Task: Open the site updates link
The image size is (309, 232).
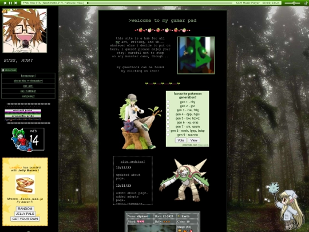Action: (x=133, y=162)
